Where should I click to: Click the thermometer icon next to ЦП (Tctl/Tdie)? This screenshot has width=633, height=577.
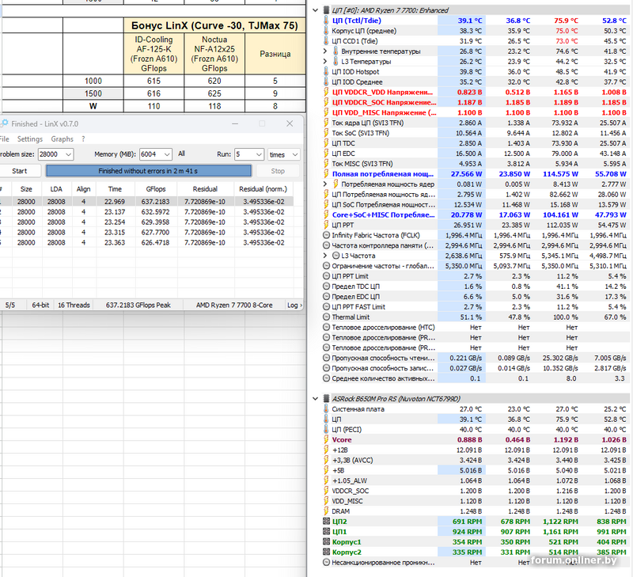(327, 21)
